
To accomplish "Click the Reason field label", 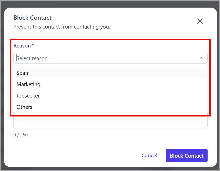I will [x=22, y=46].
